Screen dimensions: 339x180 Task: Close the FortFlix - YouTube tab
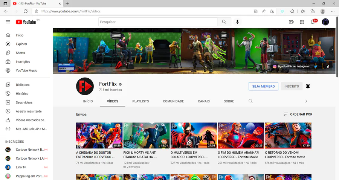pos(60,3)
